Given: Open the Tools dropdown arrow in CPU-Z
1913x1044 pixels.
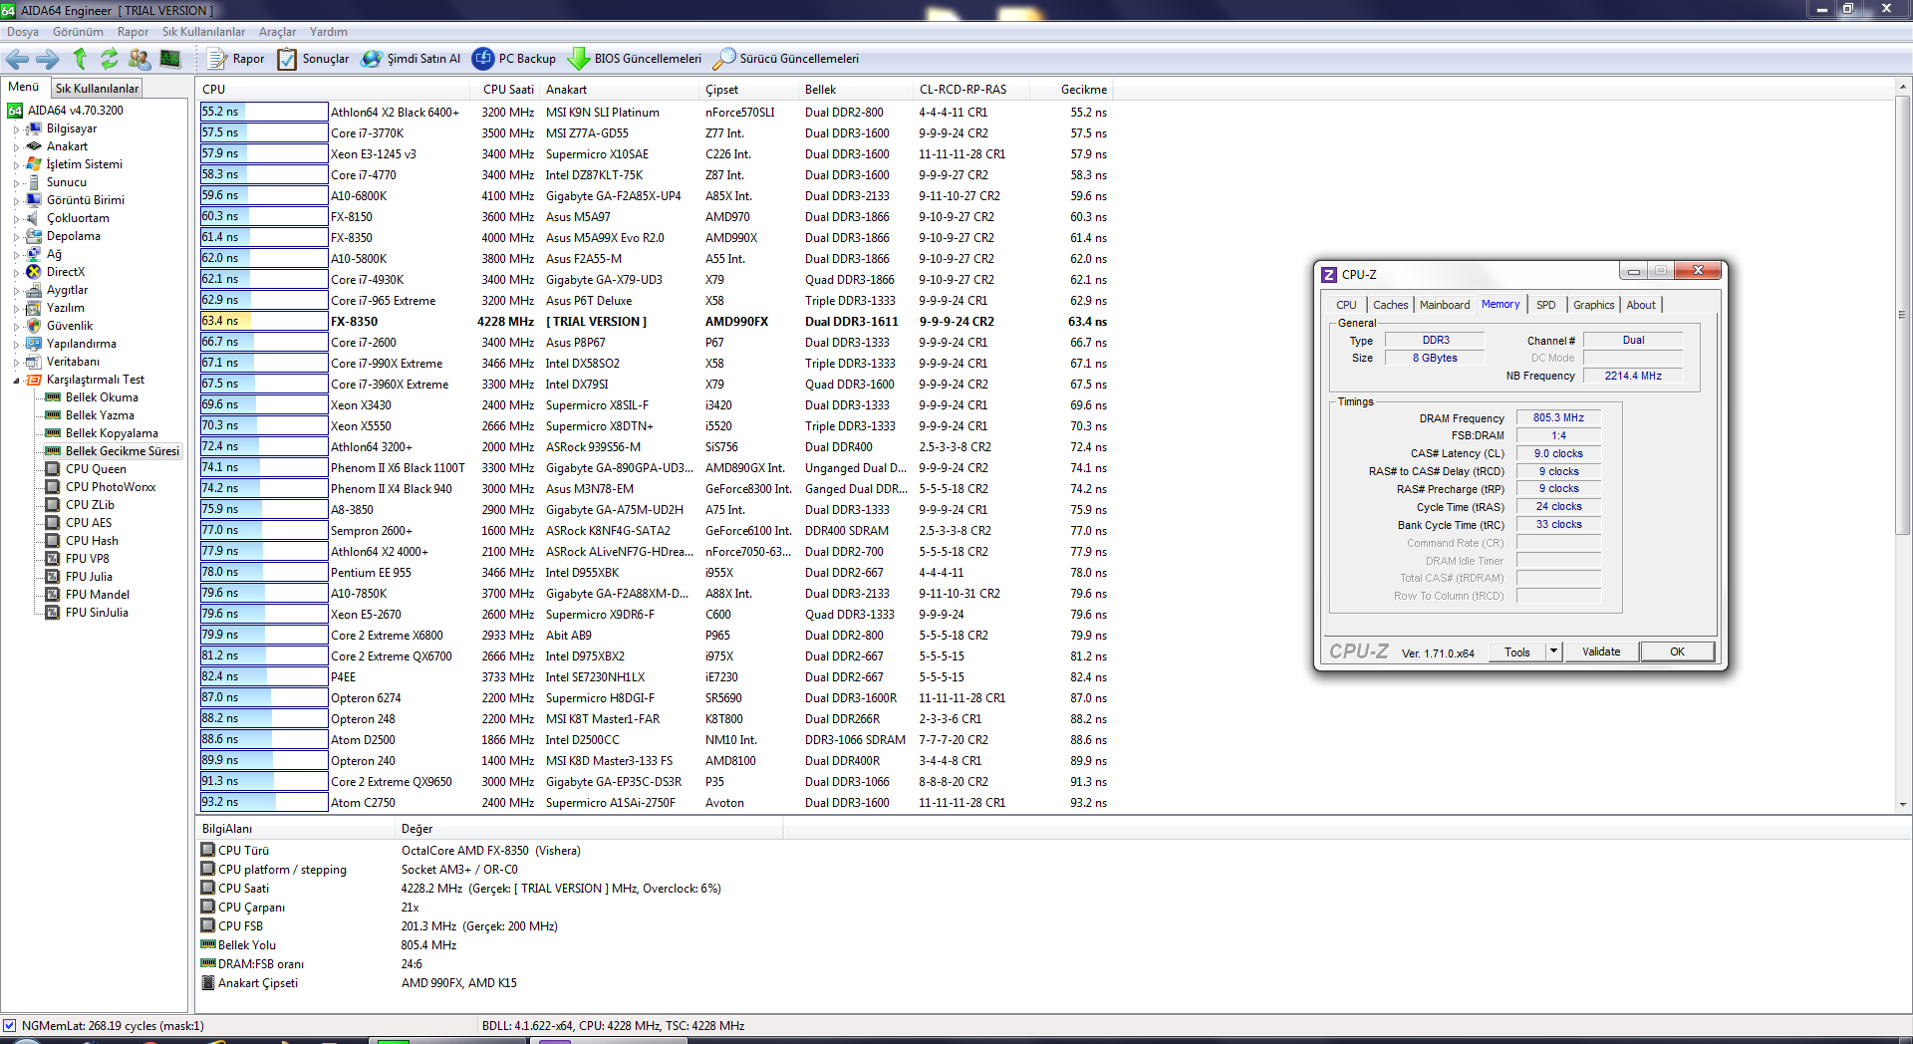Looking at the screenshot, I should (1552, 652).
